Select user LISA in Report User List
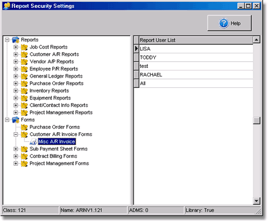 [x=196, y=49]
